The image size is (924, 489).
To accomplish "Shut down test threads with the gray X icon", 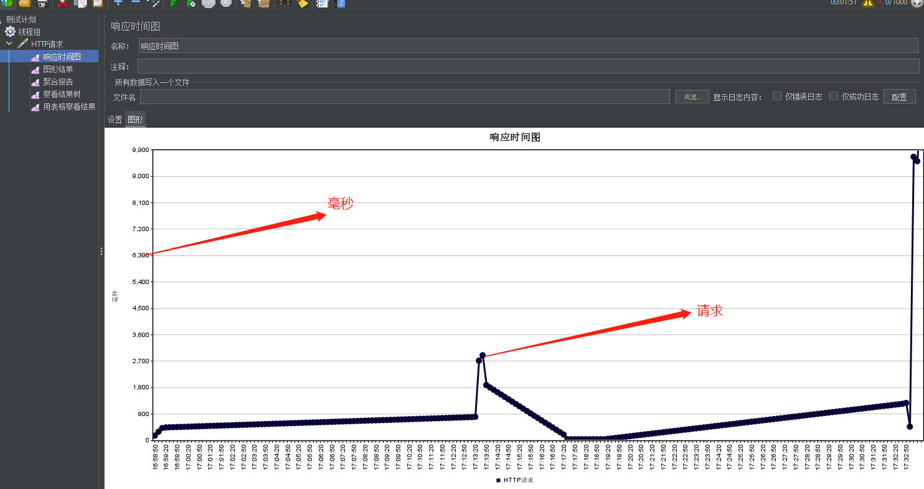I will point(226,3).
